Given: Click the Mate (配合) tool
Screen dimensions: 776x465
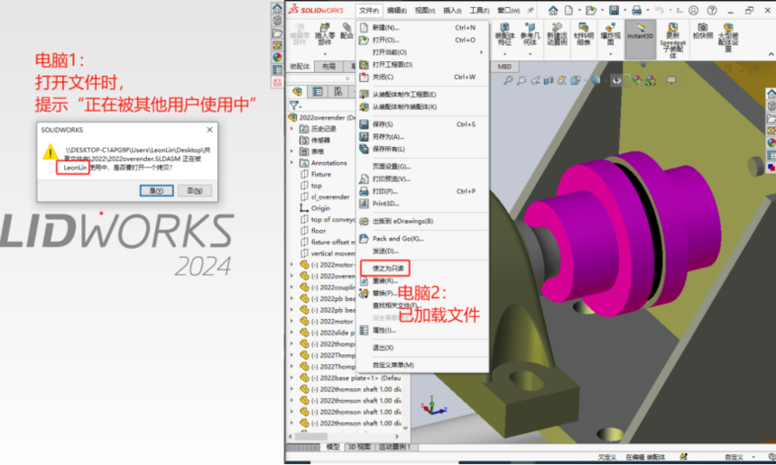Looking at the screenshot, I should (x=346, y=31).
